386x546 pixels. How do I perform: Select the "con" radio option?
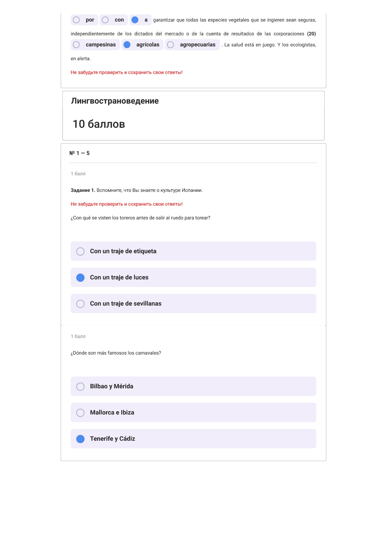(x=114, y=20)
